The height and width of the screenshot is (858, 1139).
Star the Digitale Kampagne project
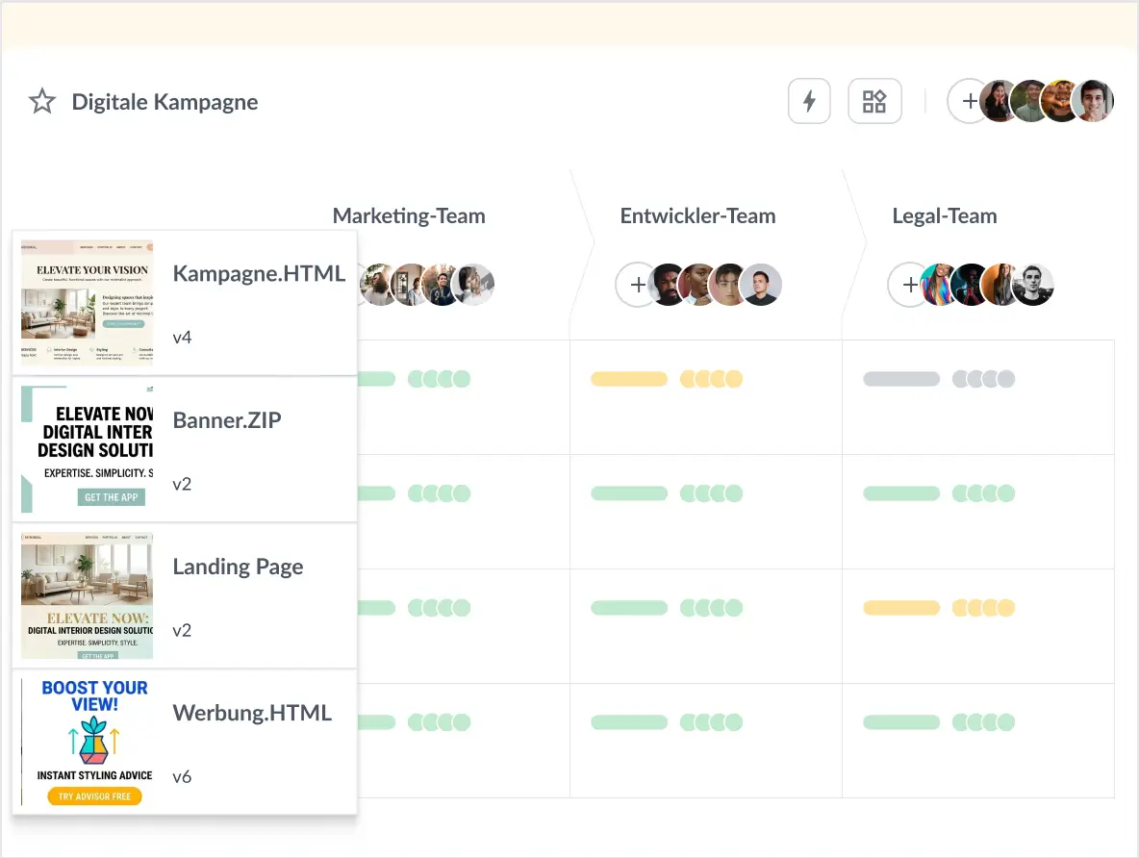[x=42, y=101]
